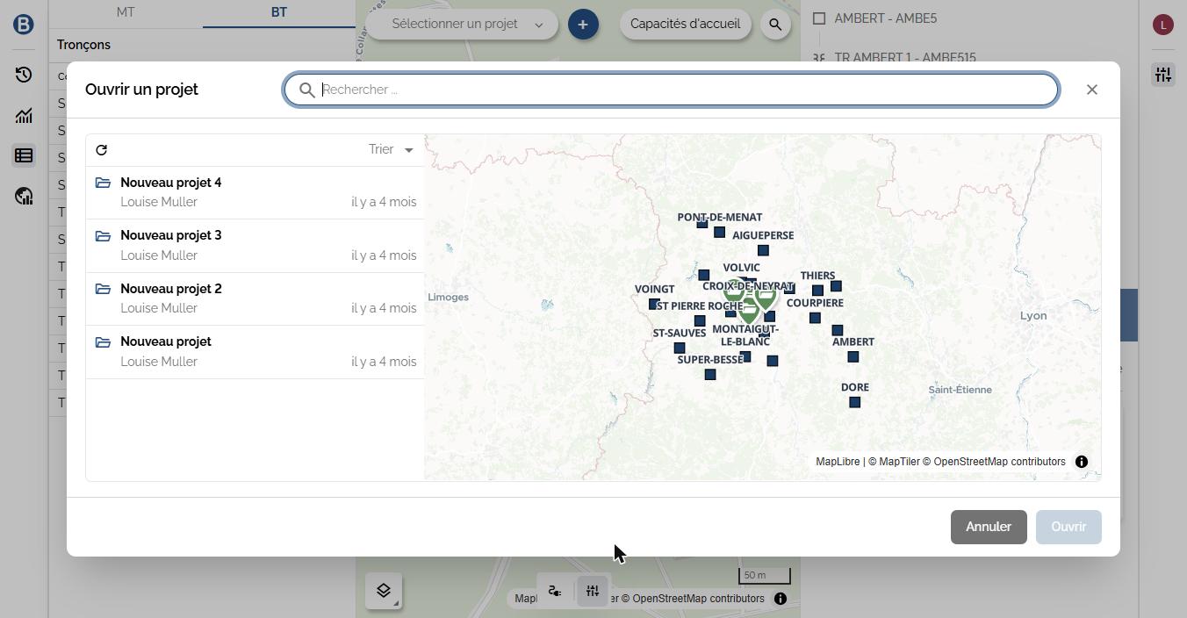Click the AIGUEPERSE station marker on map

point(763,250)
